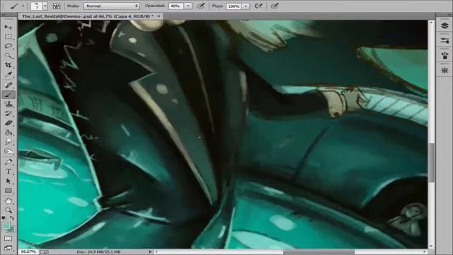Select the Crop tool
The height and width of the screenshot is (255, 453).
[8, 65]
